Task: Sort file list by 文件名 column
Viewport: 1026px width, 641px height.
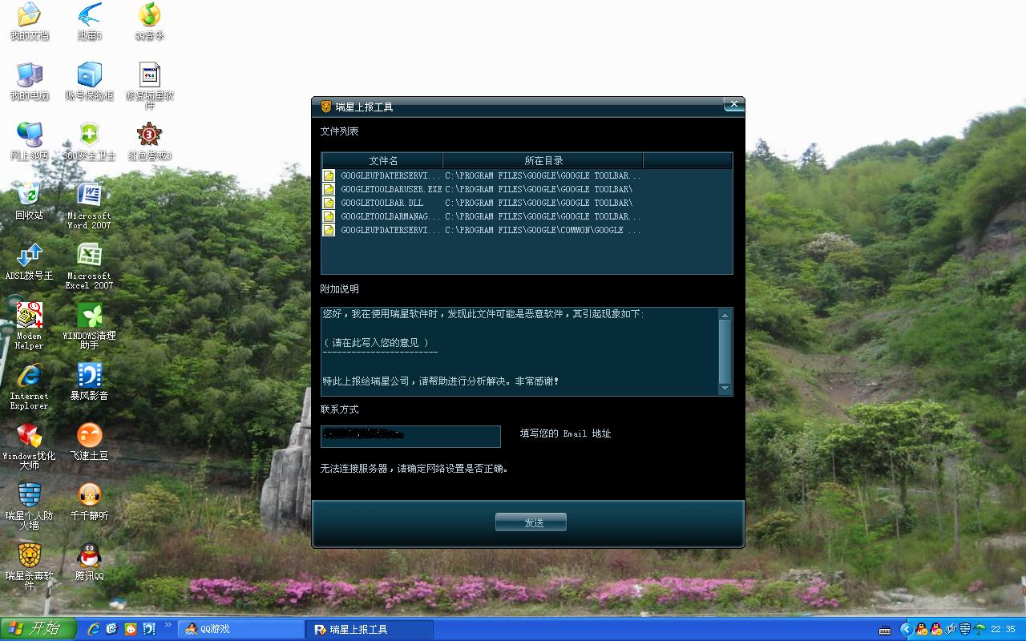Action: point(383,161)
